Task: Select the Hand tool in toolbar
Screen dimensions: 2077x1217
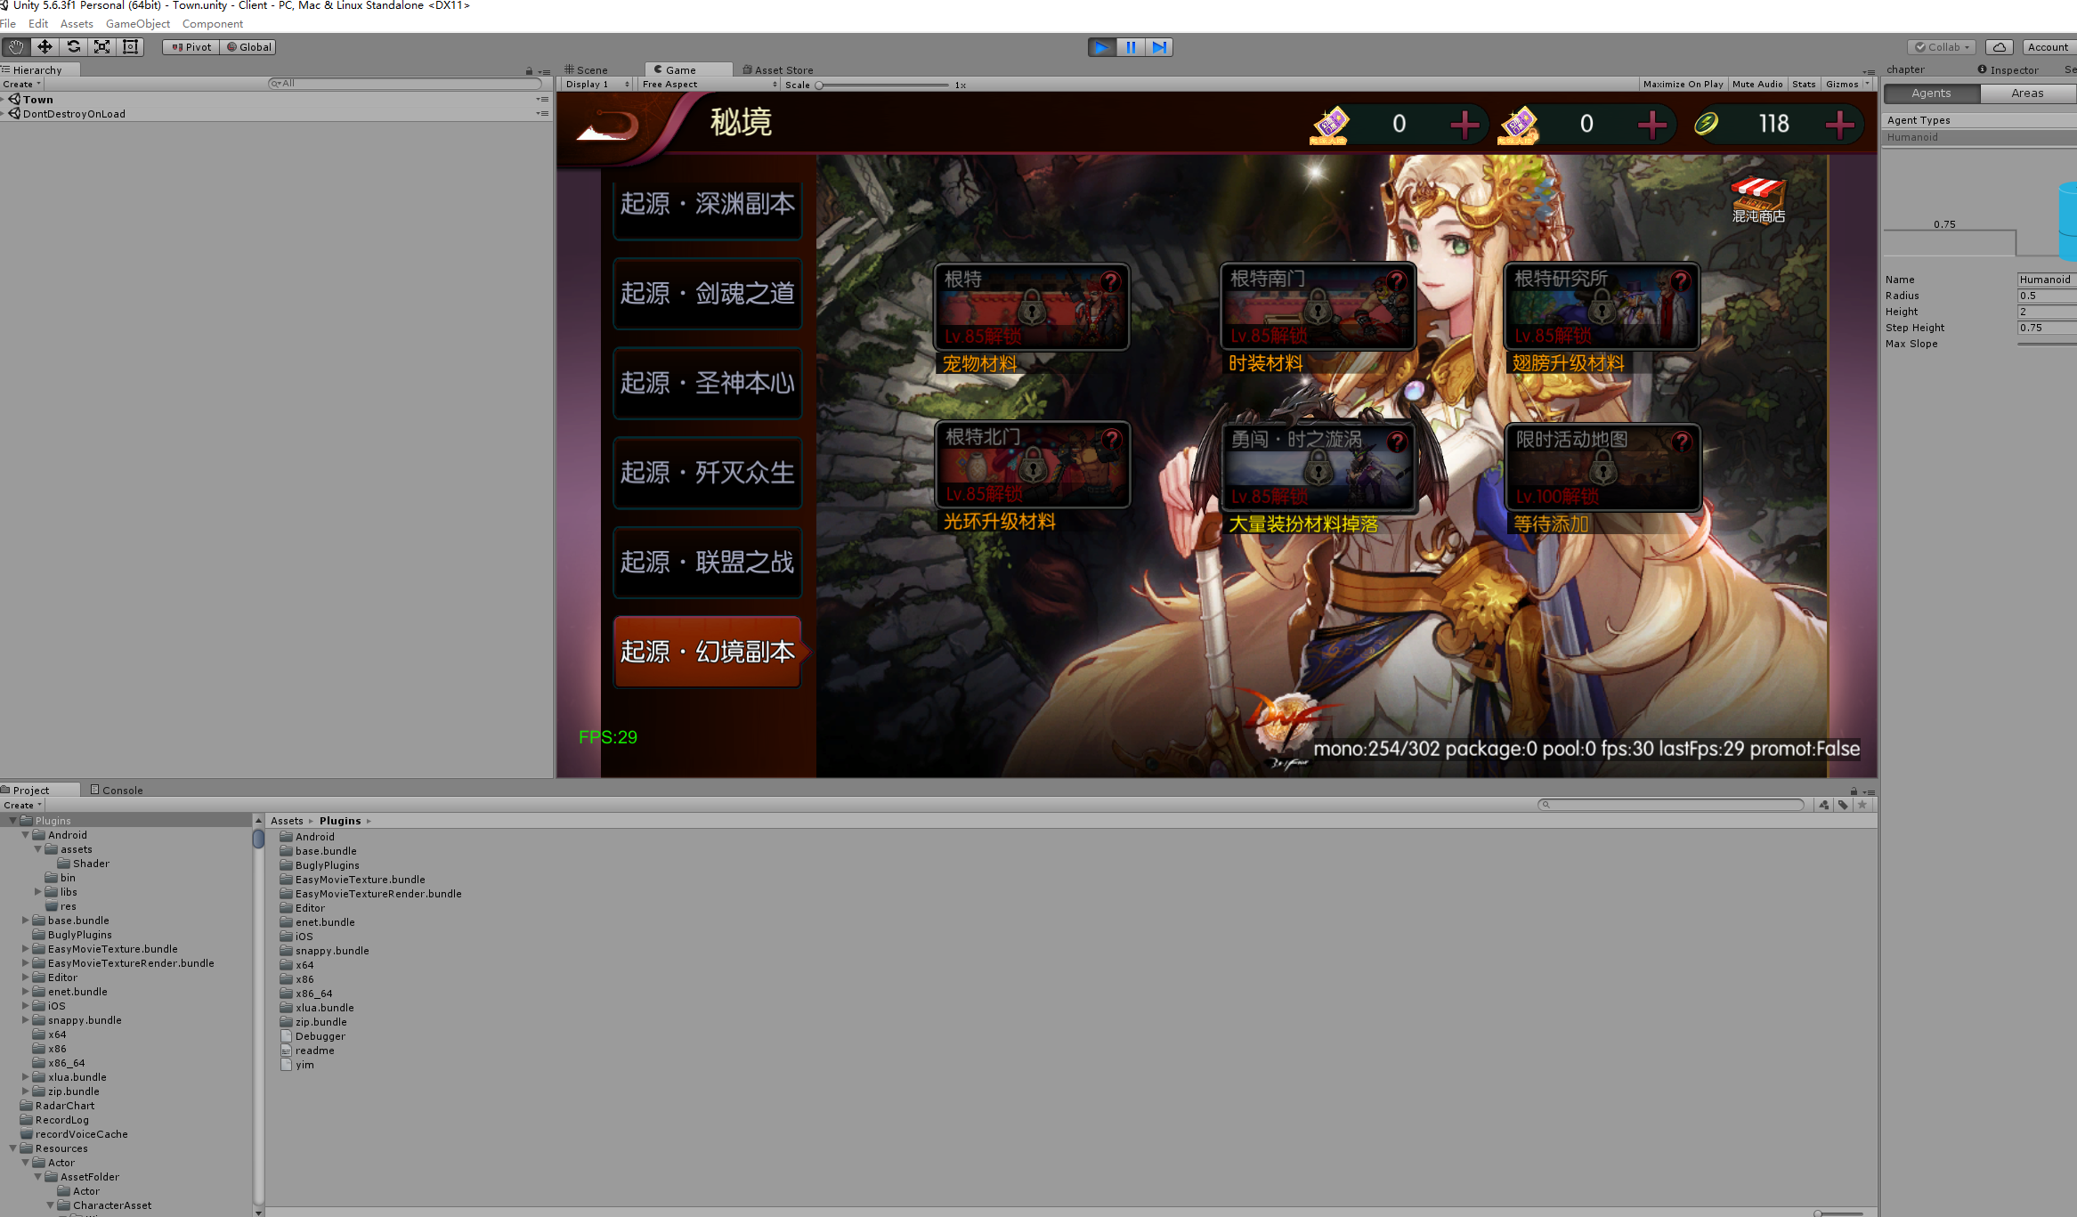Action: point(16,47)
